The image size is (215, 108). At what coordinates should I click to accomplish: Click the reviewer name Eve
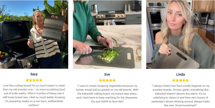(107, 74)
